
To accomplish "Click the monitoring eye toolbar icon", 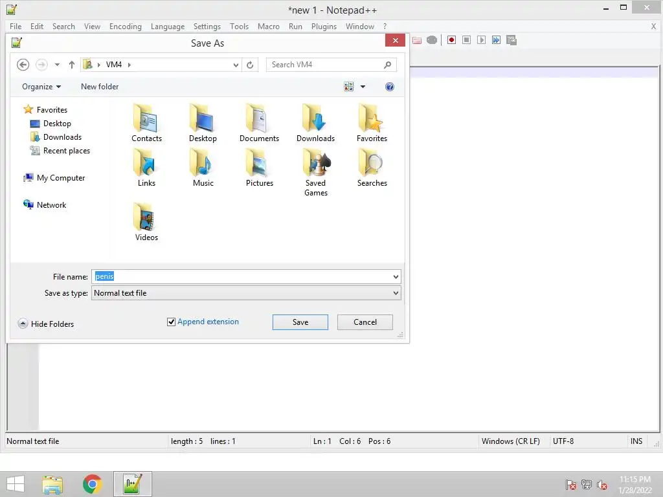I will point(432,40).
